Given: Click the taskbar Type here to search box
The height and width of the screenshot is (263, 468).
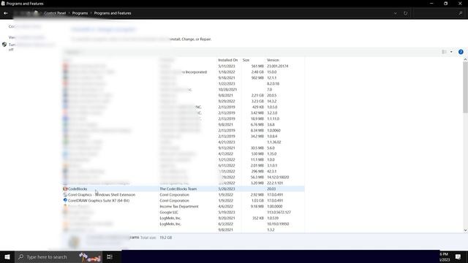Looking at the screenshot, I should coord(58,256).
